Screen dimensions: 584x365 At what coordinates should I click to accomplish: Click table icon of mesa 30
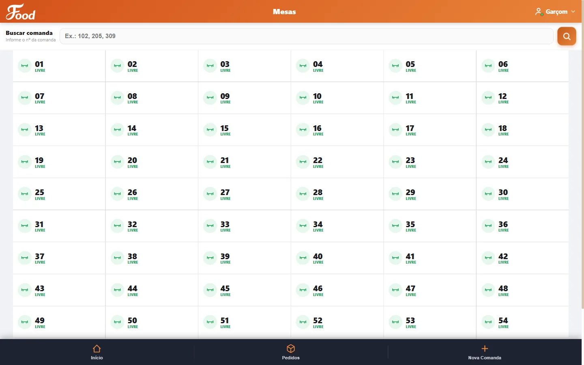[488, 194]
